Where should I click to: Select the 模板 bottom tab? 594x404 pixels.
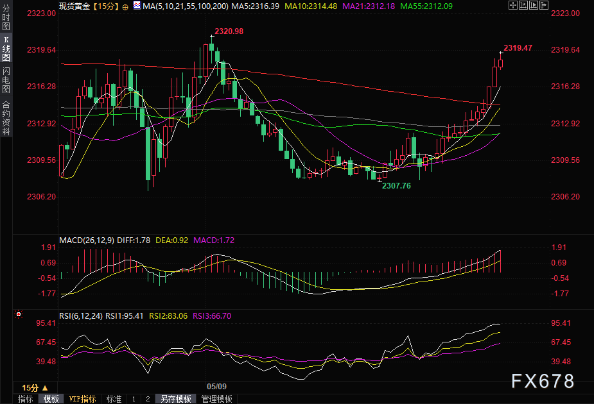51,399
